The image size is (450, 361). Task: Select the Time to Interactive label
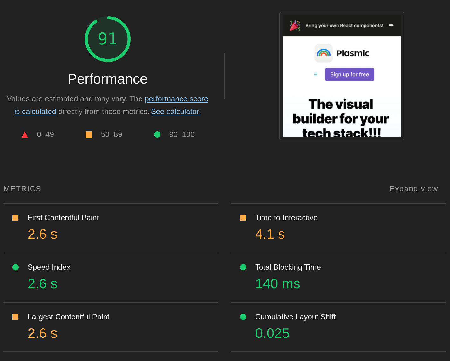click(x=286, y=218)
